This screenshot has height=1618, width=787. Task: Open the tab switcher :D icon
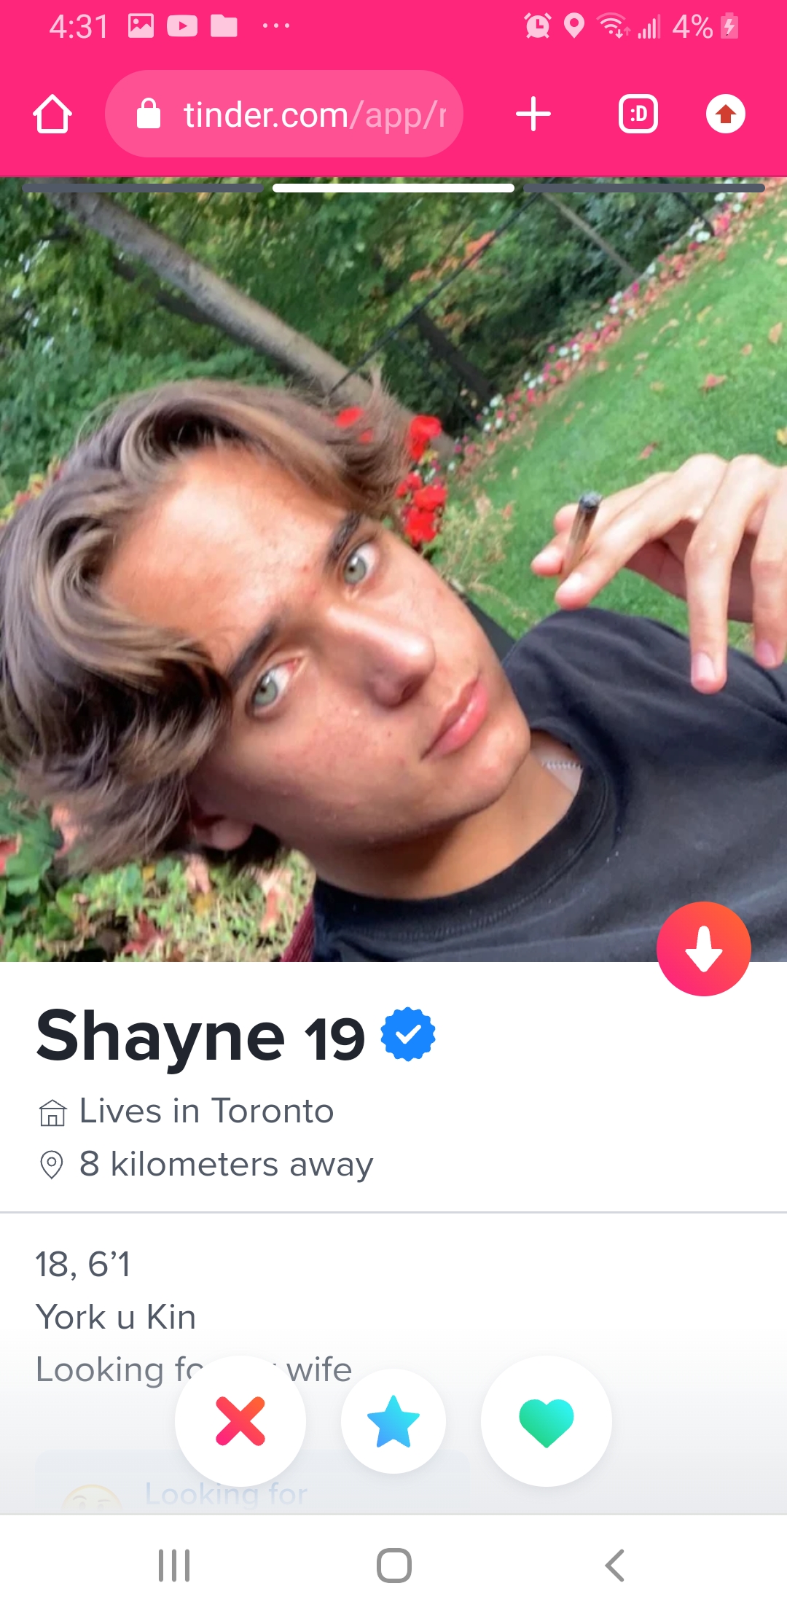click(638, 114)
